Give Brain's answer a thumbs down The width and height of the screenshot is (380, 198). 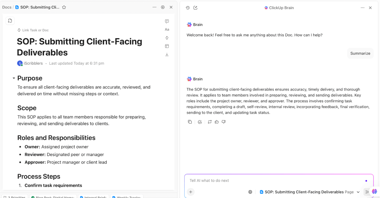pyautogui.click(x=223, y=122)
